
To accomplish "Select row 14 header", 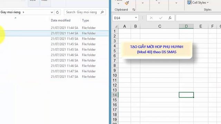I will pos(115,95).
